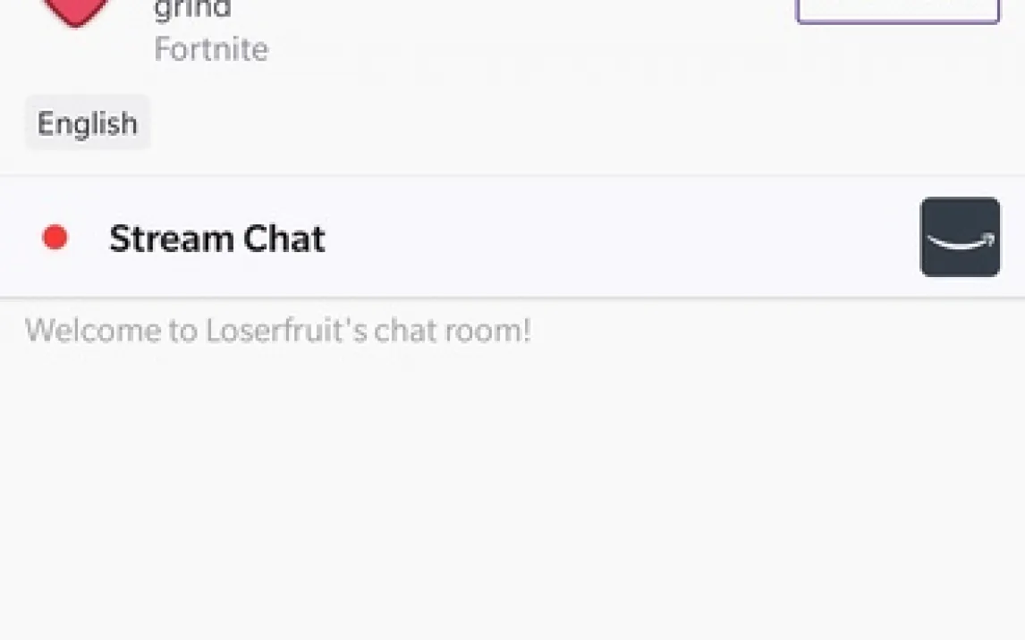Open the Stream Chat header
Screen dimensions: 1025x640
tap(512, 237)
